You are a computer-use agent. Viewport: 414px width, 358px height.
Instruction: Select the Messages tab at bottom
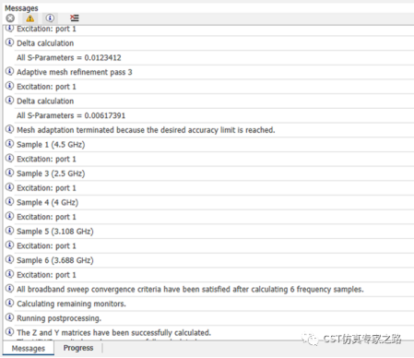pyautogui.click(x=29, y=348)
